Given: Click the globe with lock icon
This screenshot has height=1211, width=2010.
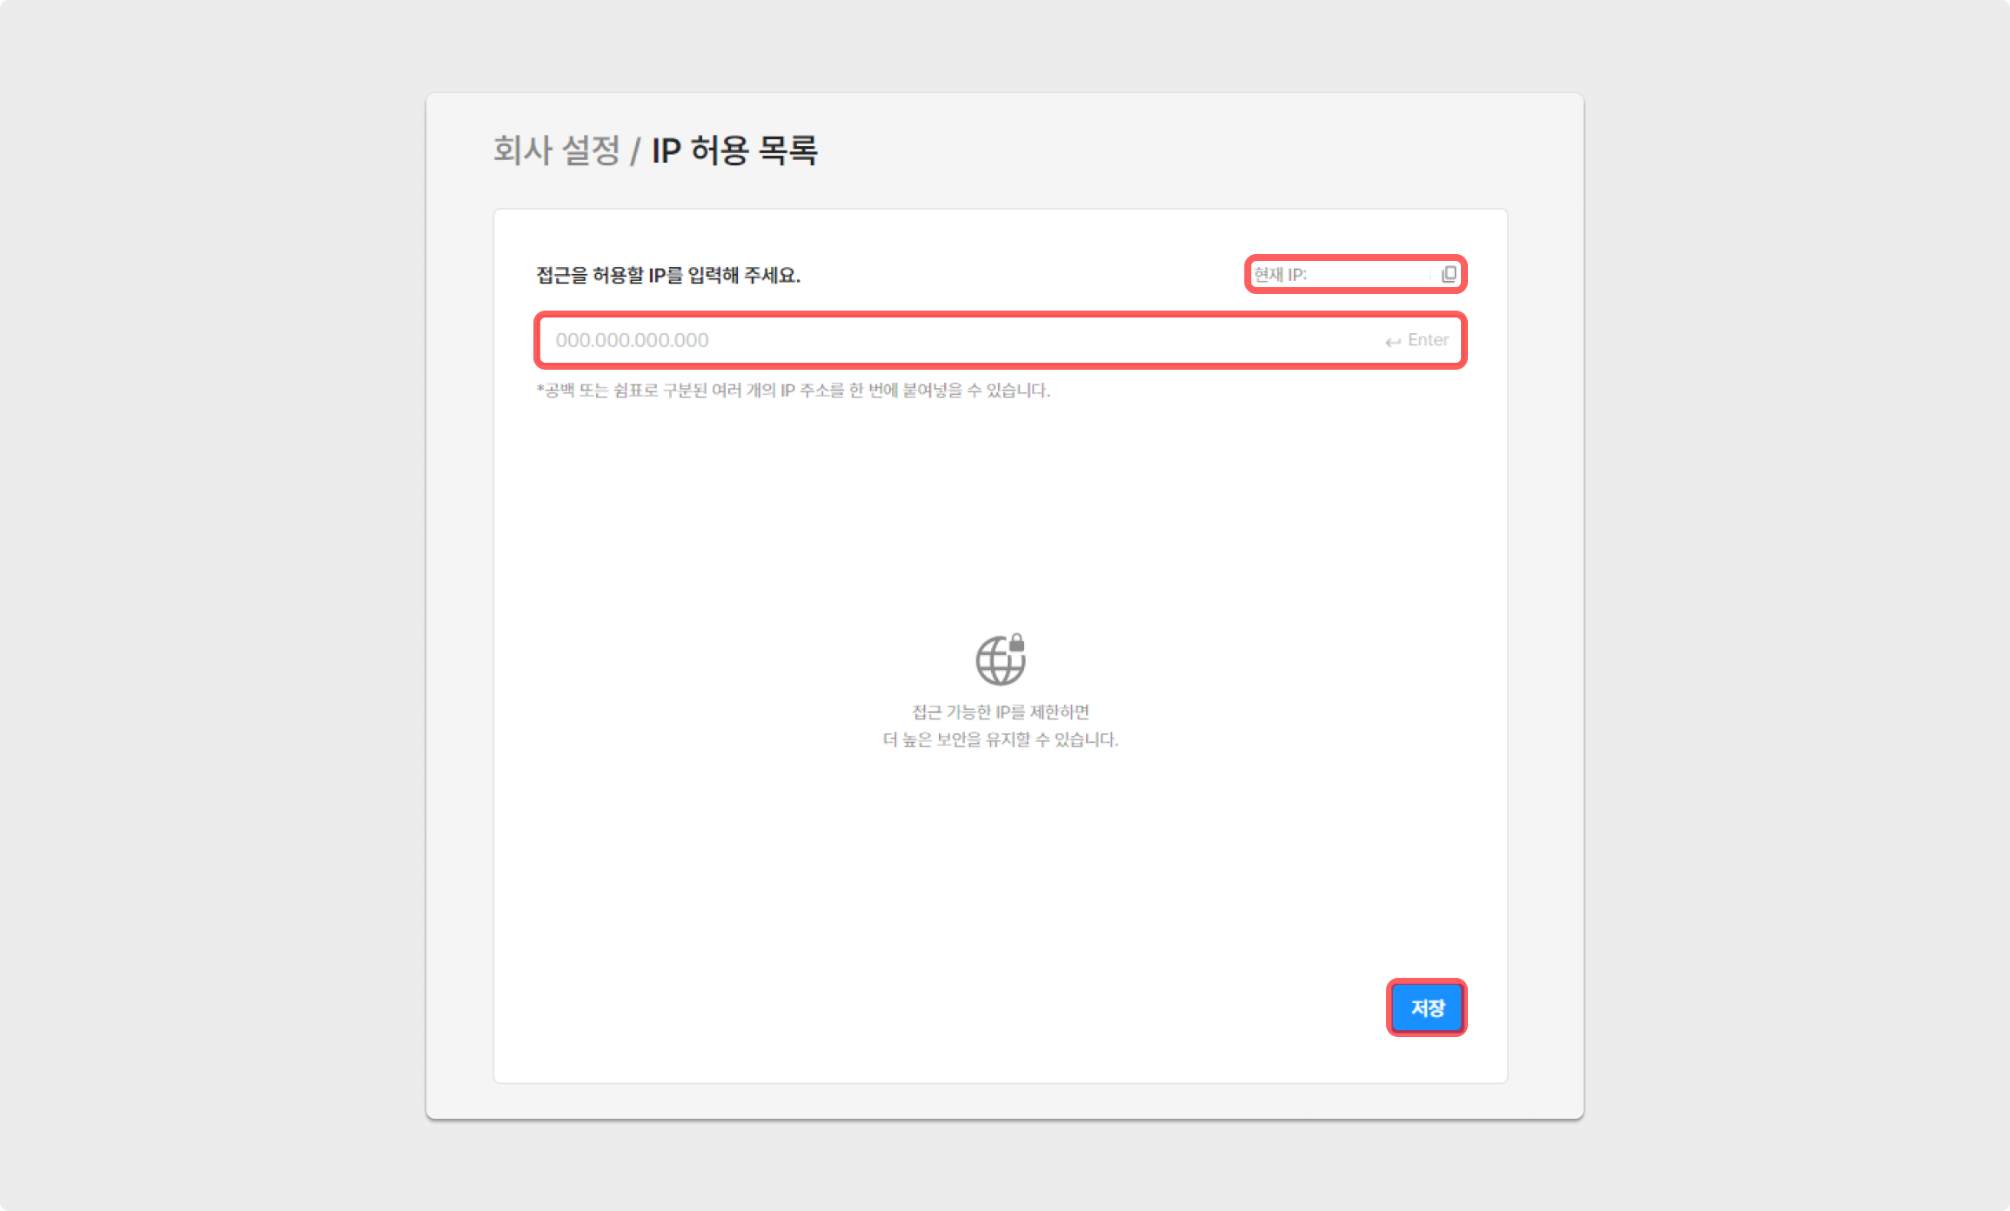Looking at the screenshot, I should 1000,659.
